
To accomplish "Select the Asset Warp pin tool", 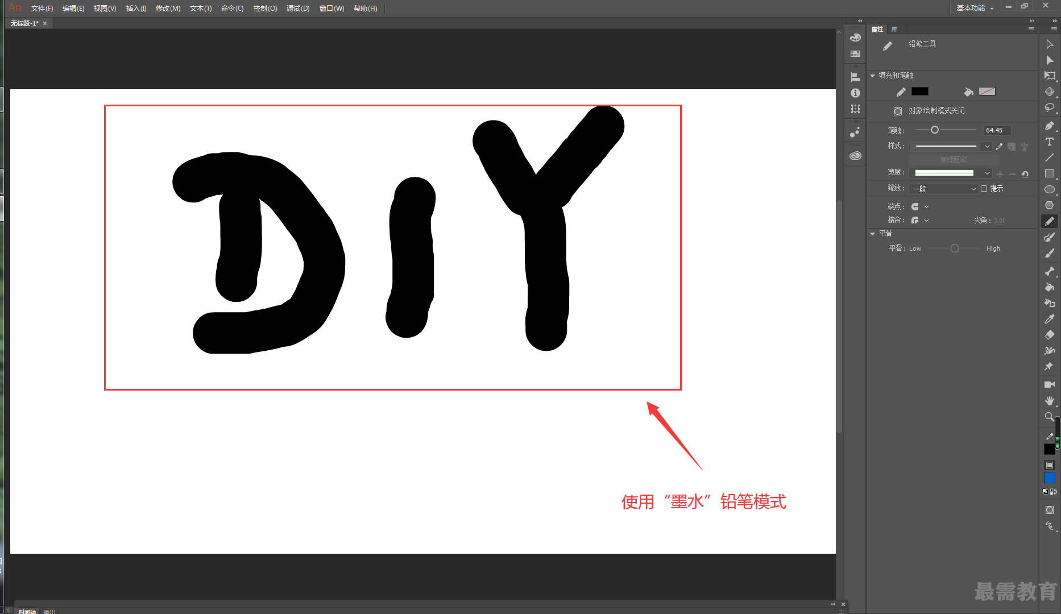I will pos(1050,367).
